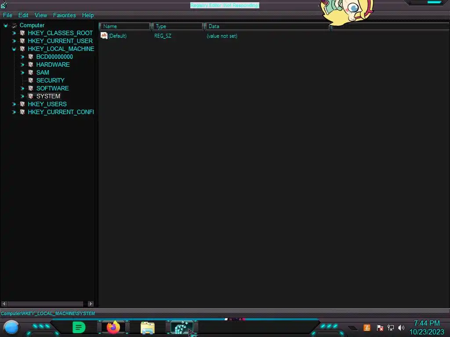Click the SECURITY folder icon
The width and height of the screenshot is (450, 337).
coord(31,80)
